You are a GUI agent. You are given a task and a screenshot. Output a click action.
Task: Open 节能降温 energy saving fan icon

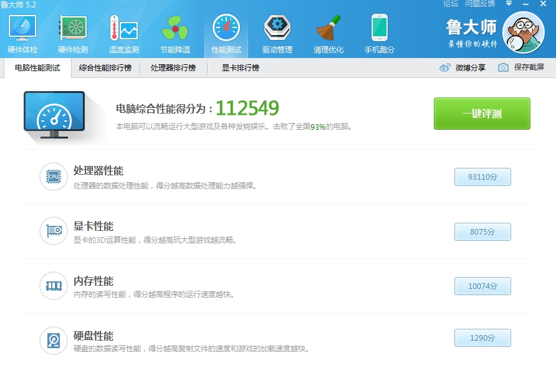click(175, 27)
